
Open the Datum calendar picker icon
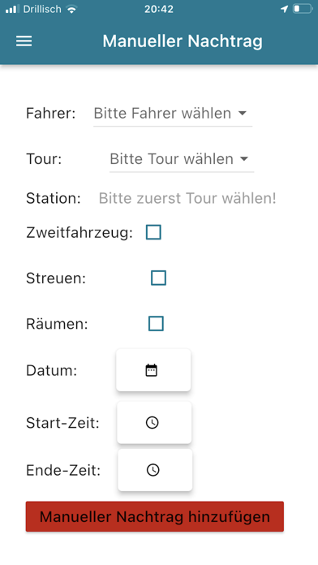[151, 370]
